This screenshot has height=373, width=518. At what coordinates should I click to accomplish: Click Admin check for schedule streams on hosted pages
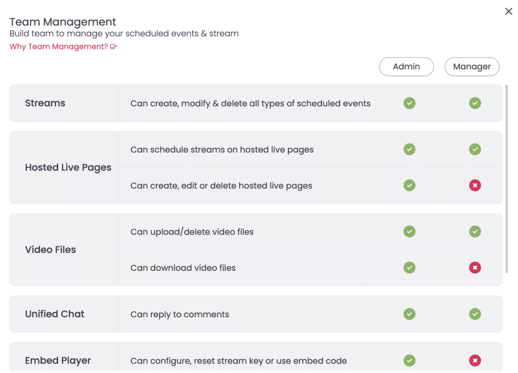(x=409, y=149)
